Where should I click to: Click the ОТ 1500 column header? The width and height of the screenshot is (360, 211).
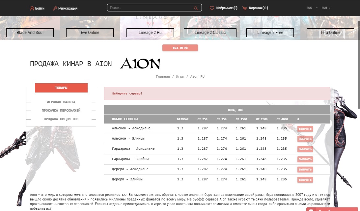tap(241, 119)
